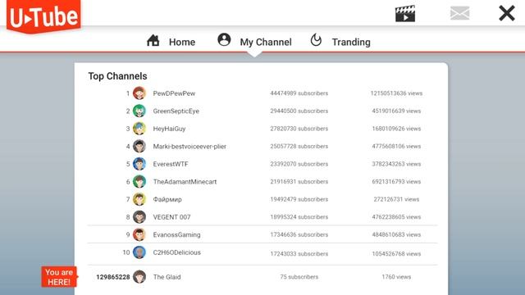Open the My Channel tab
Screen dimensions: 525x295
[x=266, y=42]
